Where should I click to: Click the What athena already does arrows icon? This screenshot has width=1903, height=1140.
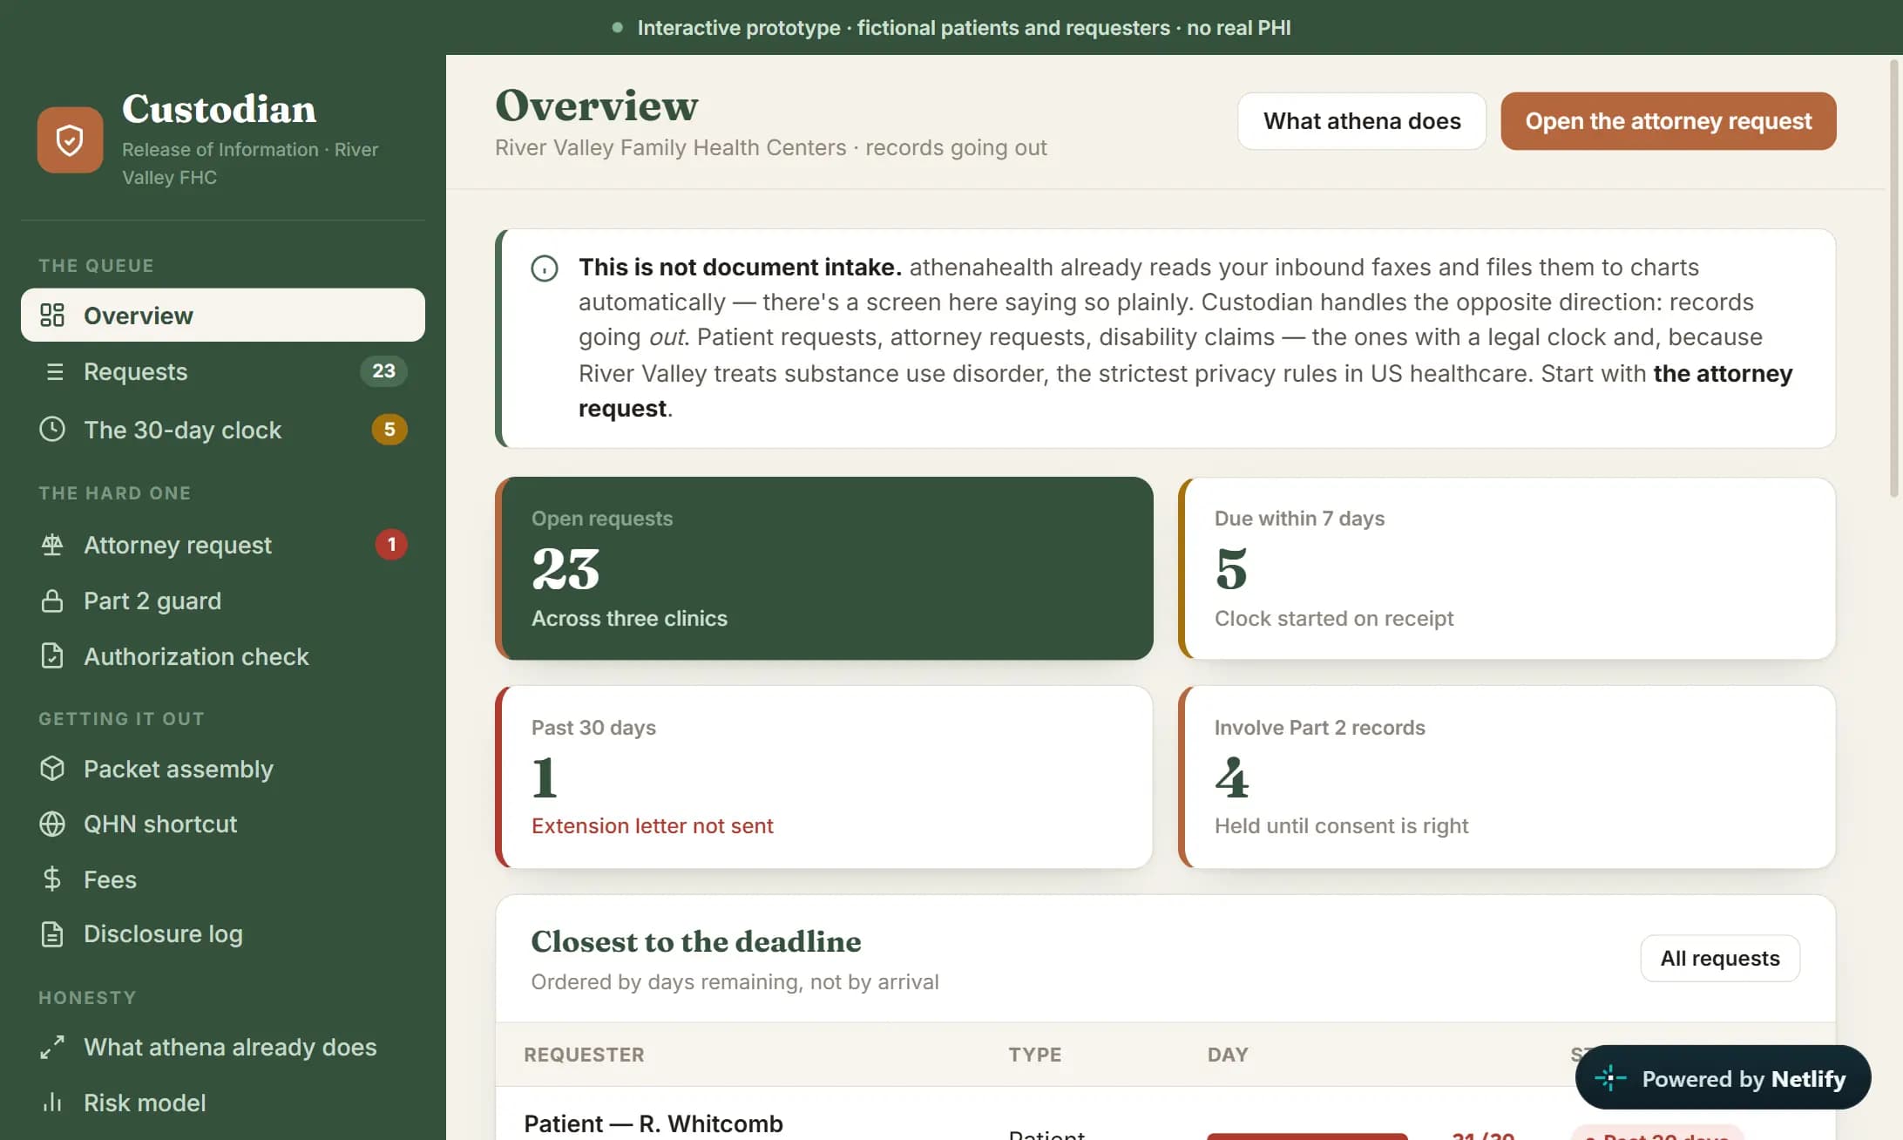point(52,1047)
